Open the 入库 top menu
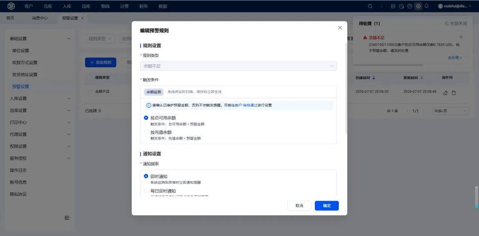The height and width of the screenshot is (236, 479). click(x=67, y=6)
